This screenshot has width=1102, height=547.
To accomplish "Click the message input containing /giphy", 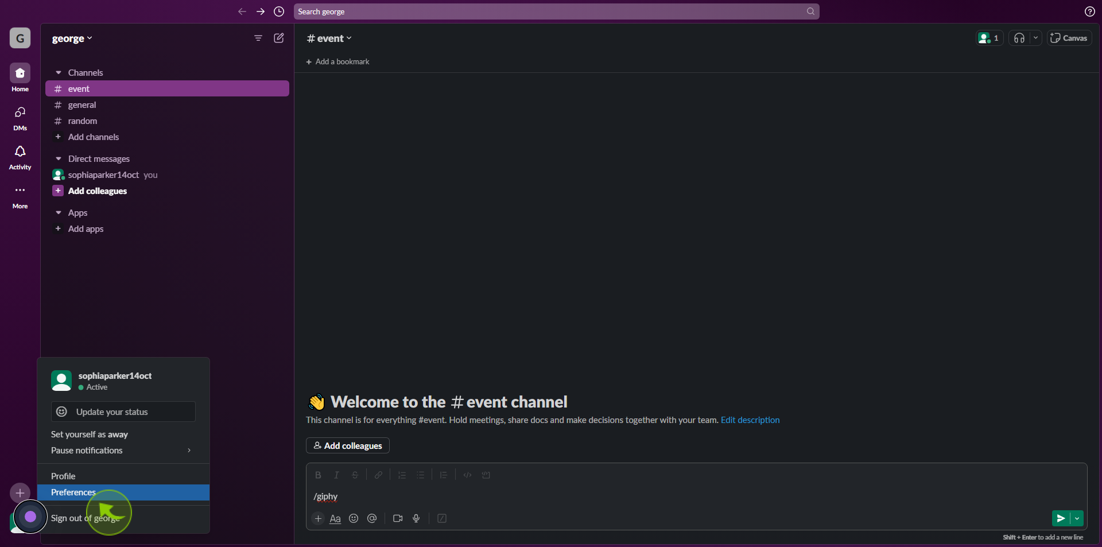I will (x=696, y=496).
